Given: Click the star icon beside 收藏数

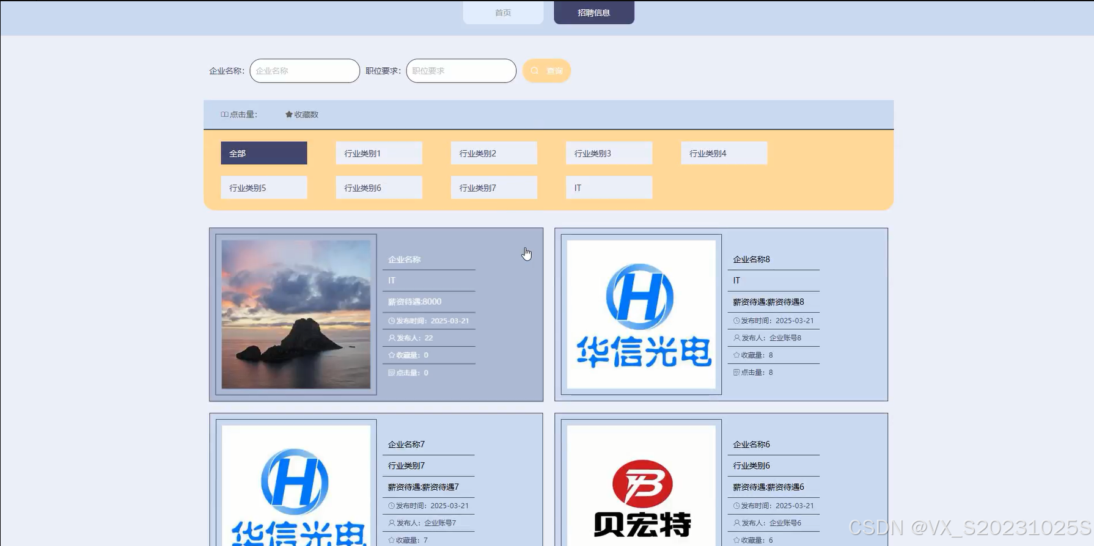Looking at the screenshot, I should 289,114.
